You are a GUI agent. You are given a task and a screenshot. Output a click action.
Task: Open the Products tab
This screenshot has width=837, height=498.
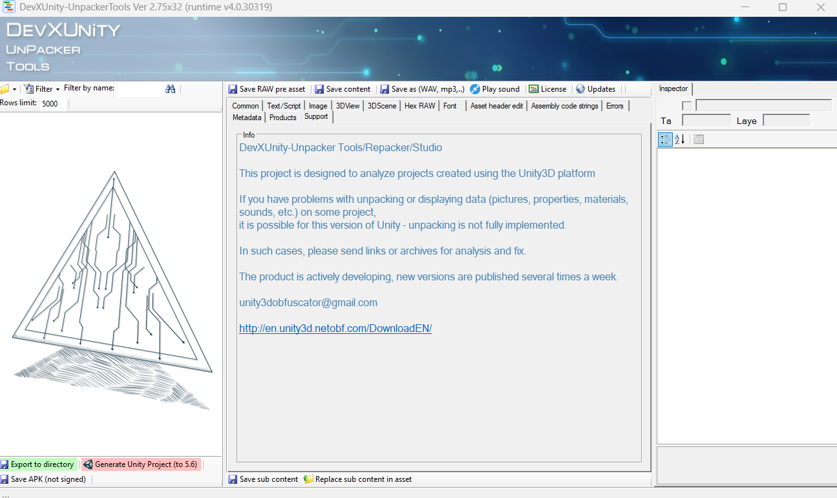click(283, 118)
